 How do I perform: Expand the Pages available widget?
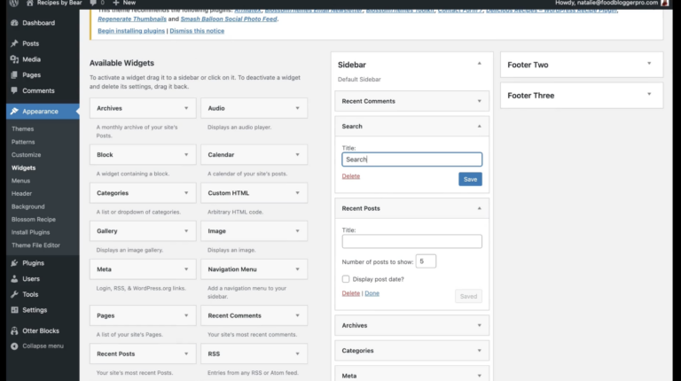pyautogui.click(x=186, y=315)
